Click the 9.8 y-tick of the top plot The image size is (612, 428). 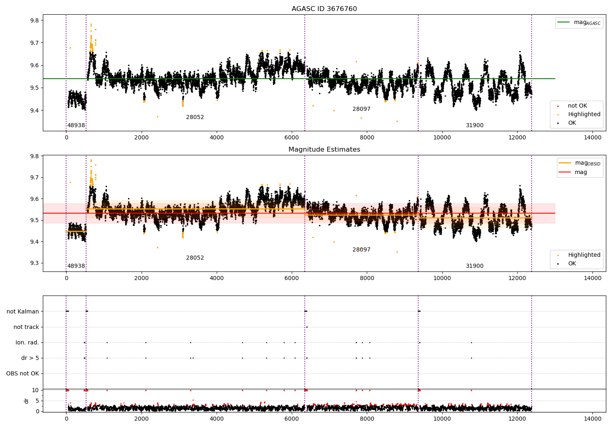(x=35, y=20)
